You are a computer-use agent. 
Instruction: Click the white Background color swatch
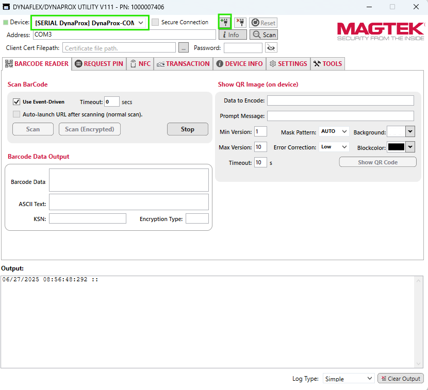[x=397, y=131]
